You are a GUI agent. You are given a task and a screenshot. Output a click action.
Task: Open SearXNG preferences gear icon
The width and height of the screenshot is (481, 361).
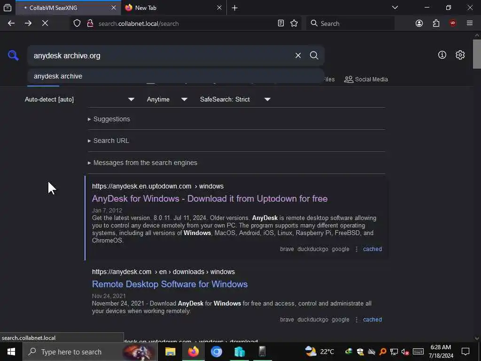(460, 55)
